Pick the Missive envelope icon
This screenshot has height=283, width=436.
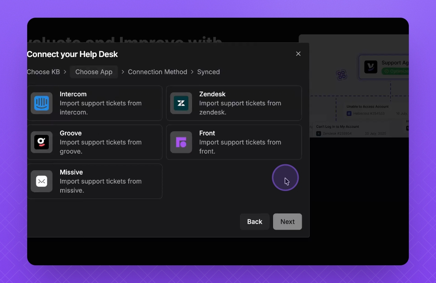pyautogui.click(x=42, y=181)
